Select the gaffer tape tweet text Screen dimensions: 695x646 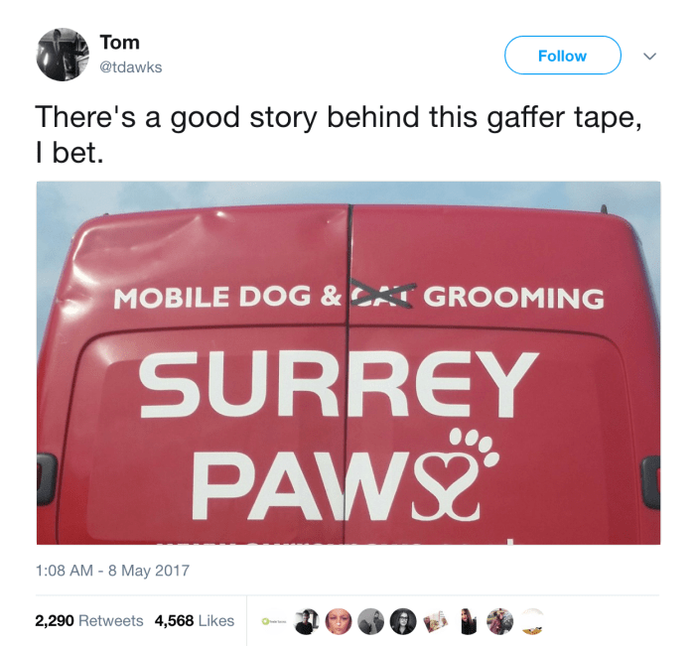click(x=339, y=135)
